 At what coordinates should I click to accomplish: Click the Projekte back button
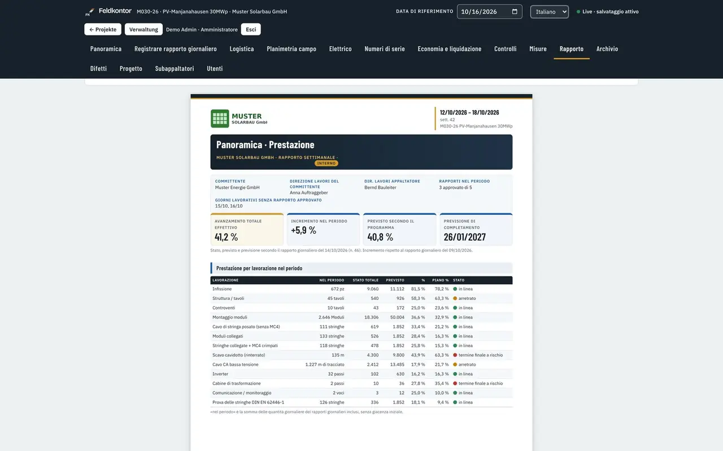[103, 29]
